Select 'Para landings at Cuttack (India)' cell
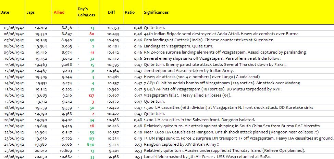Image resolution: width=334 pixels, height=159 pixels. pyautogui.click(x=238, y=40)
